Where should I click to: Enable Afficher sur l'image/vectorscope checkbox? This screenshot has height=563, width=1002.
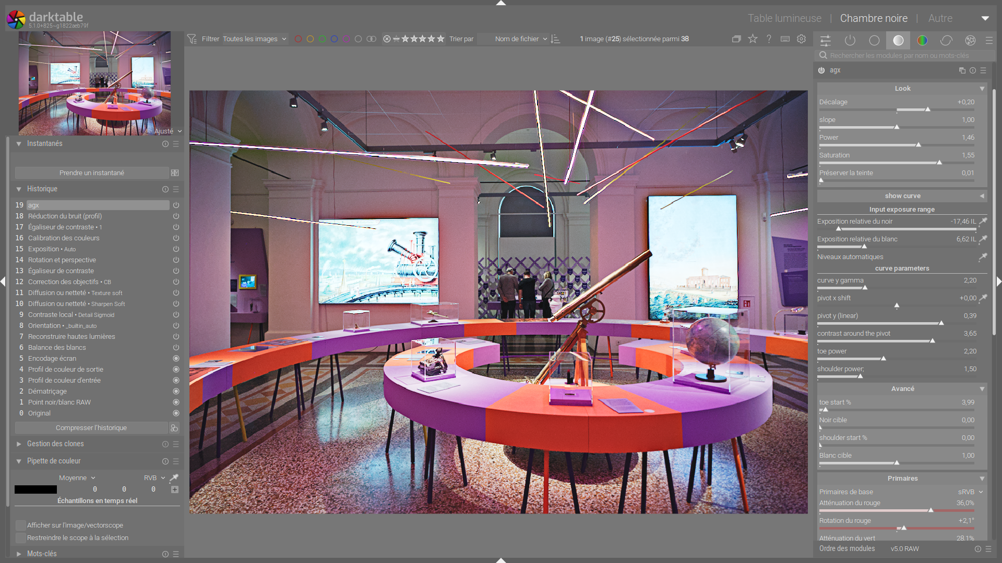click(x=21, y=525)
